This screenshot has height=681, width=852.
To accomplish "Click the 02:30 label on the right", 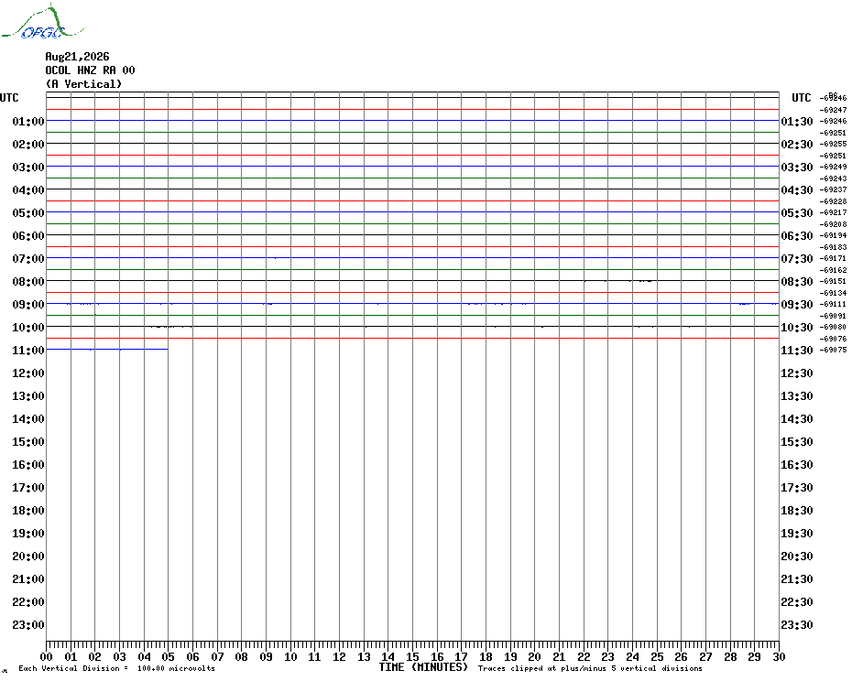I will click(x=797, y=145).
